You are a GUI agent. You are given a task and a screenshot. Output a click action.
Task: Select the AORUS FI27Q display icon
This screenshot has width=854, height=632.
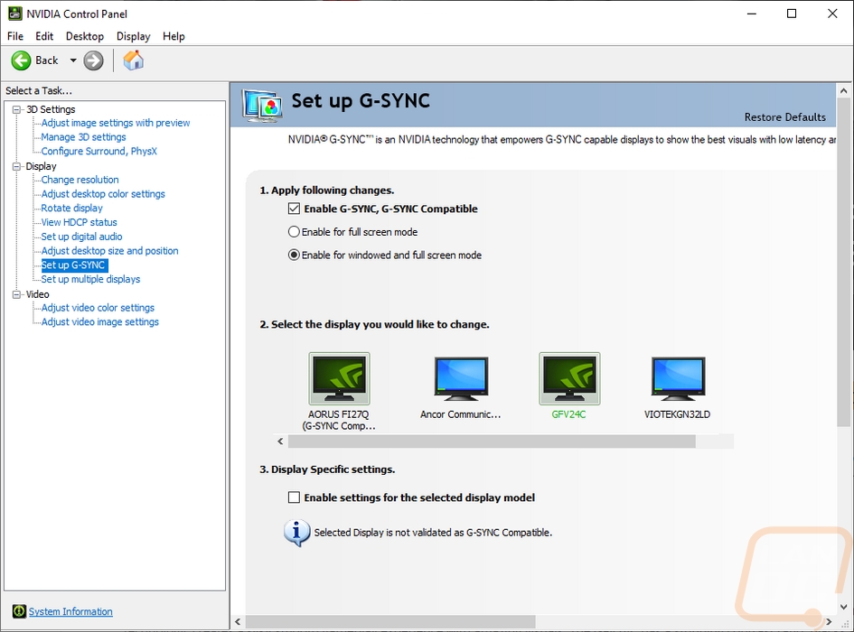(x=339, y=378)
